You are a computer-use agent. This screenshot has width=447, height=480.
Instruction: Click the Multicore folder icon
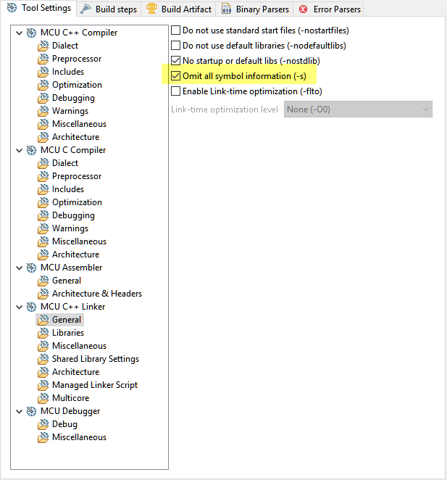[x=43, y=398]
